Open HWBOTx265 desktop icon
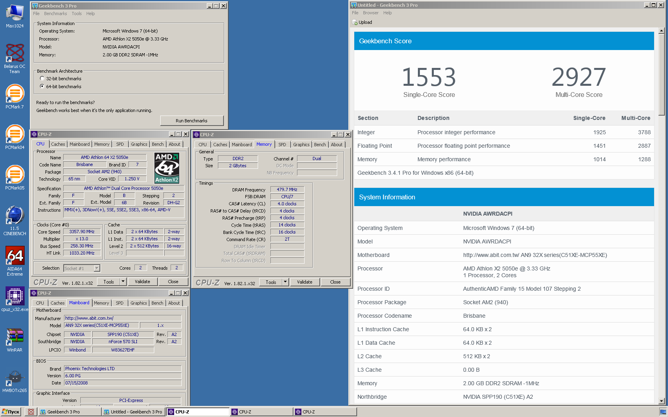Viewport: 668px width, 417px height. [x=15, y=381]
